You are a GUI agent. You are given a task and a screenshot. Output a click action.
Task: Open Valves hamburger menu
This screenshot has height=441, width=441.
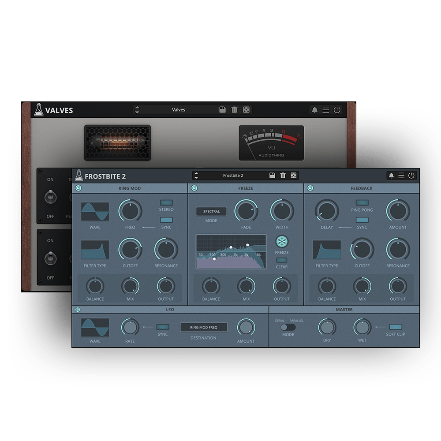pos(326,110)
